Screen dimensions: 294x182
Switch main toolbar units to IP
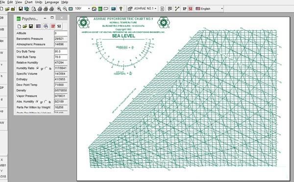coord(185,9)
